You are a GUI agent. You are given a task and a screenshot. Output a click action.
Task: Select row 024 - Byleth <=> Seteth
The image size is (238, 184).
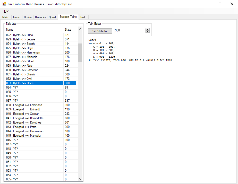pos(41,44)
